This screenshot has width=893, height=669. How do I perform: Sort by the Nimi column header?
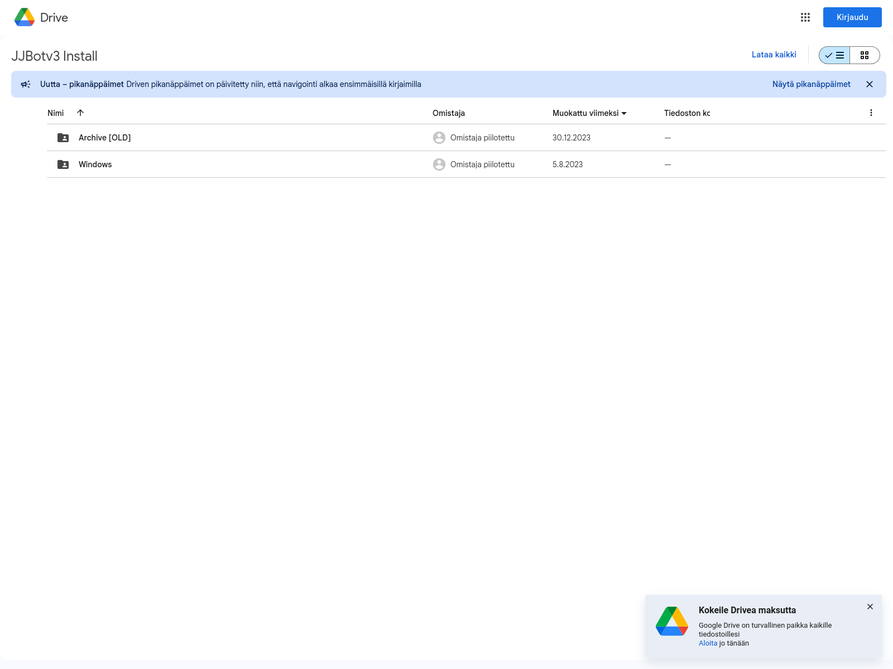[x=56, y=113]
